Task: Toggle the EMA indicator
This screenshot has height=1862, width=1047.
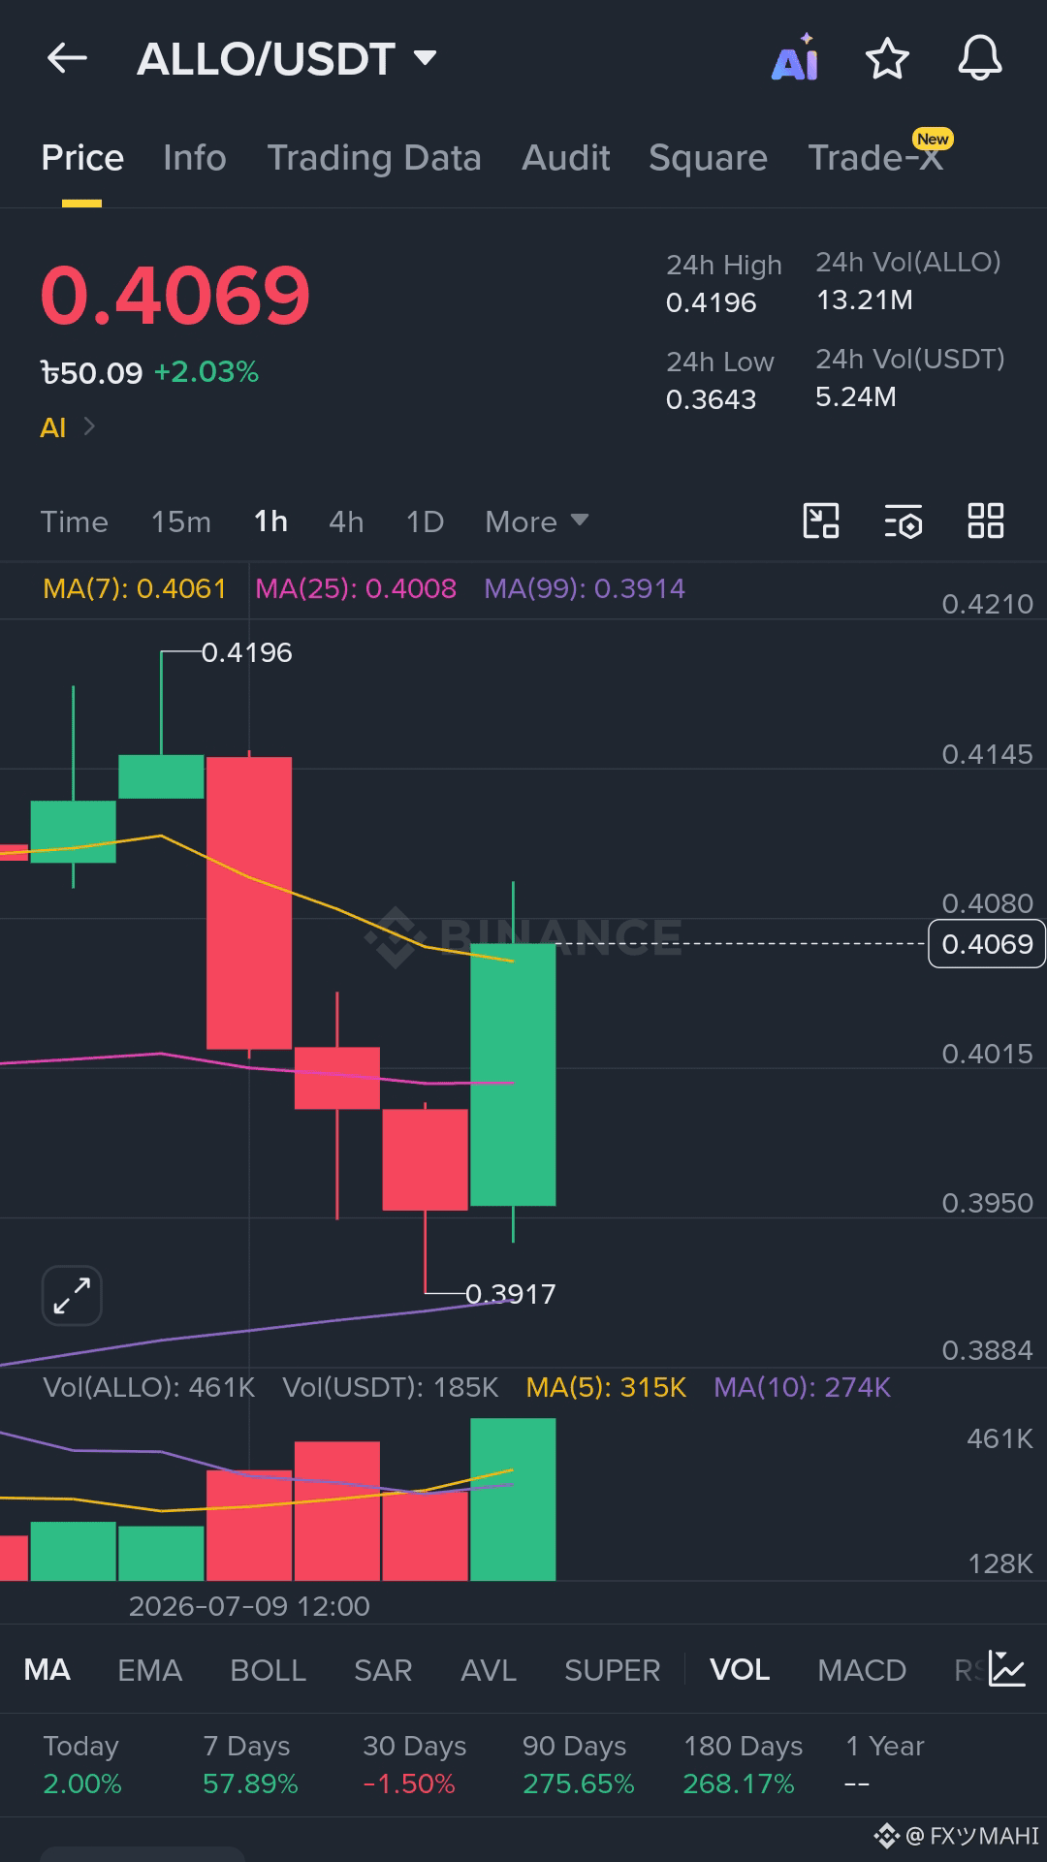Action: click(149, 1670)
